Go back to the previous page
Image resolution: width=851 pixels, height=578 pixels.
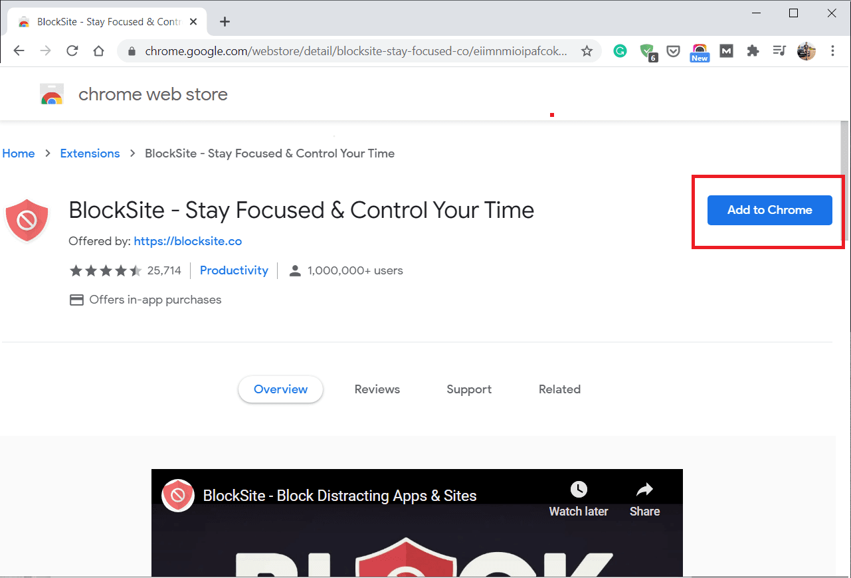click(19, 51)
